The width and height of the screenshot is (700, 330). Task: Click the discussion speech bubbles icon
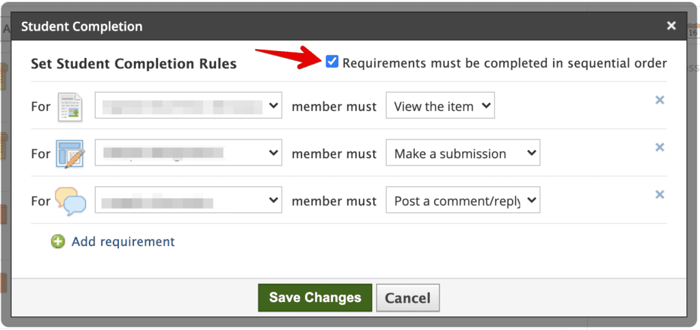(x=70, y=201)
